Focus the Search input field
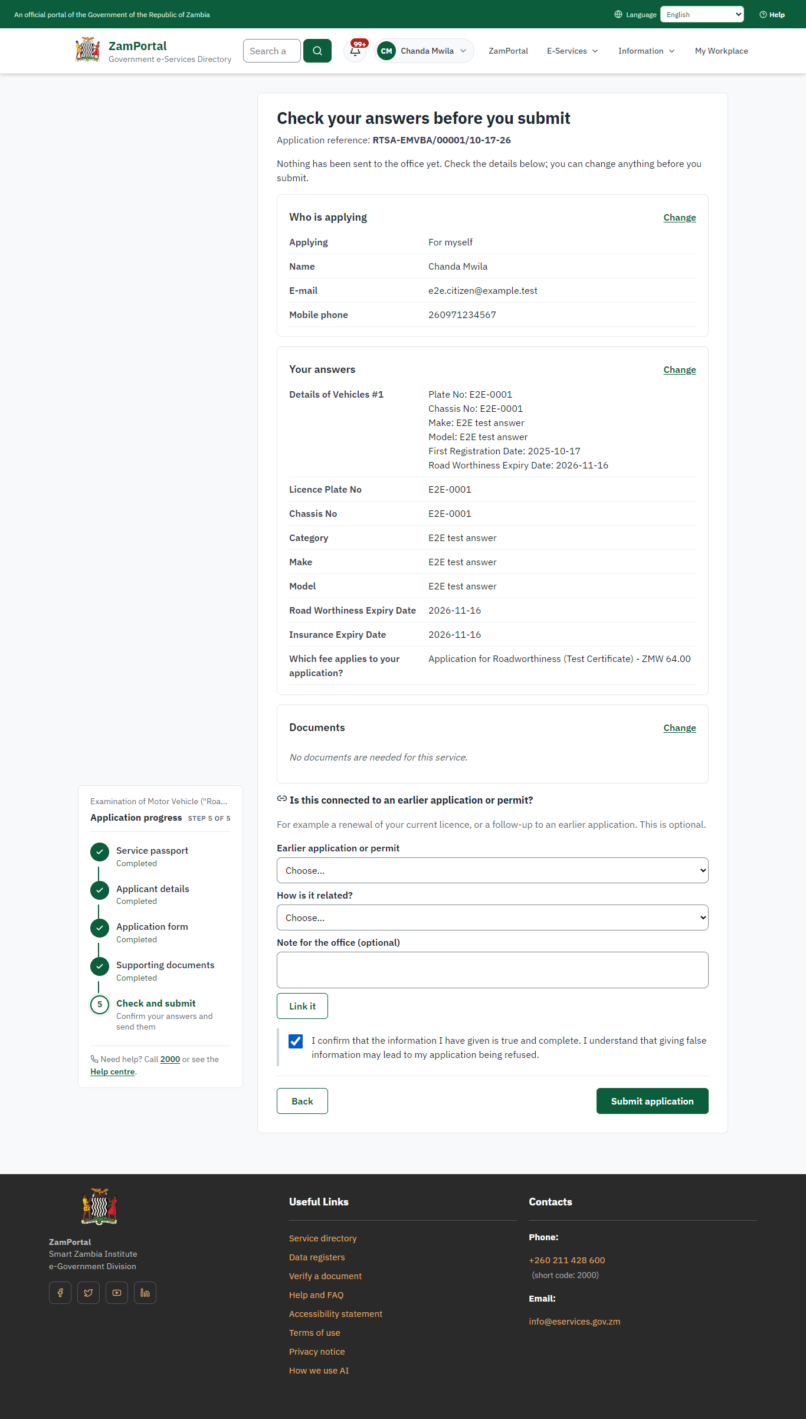Viewport: 806px width, 1419px height. tap(272, 51)
